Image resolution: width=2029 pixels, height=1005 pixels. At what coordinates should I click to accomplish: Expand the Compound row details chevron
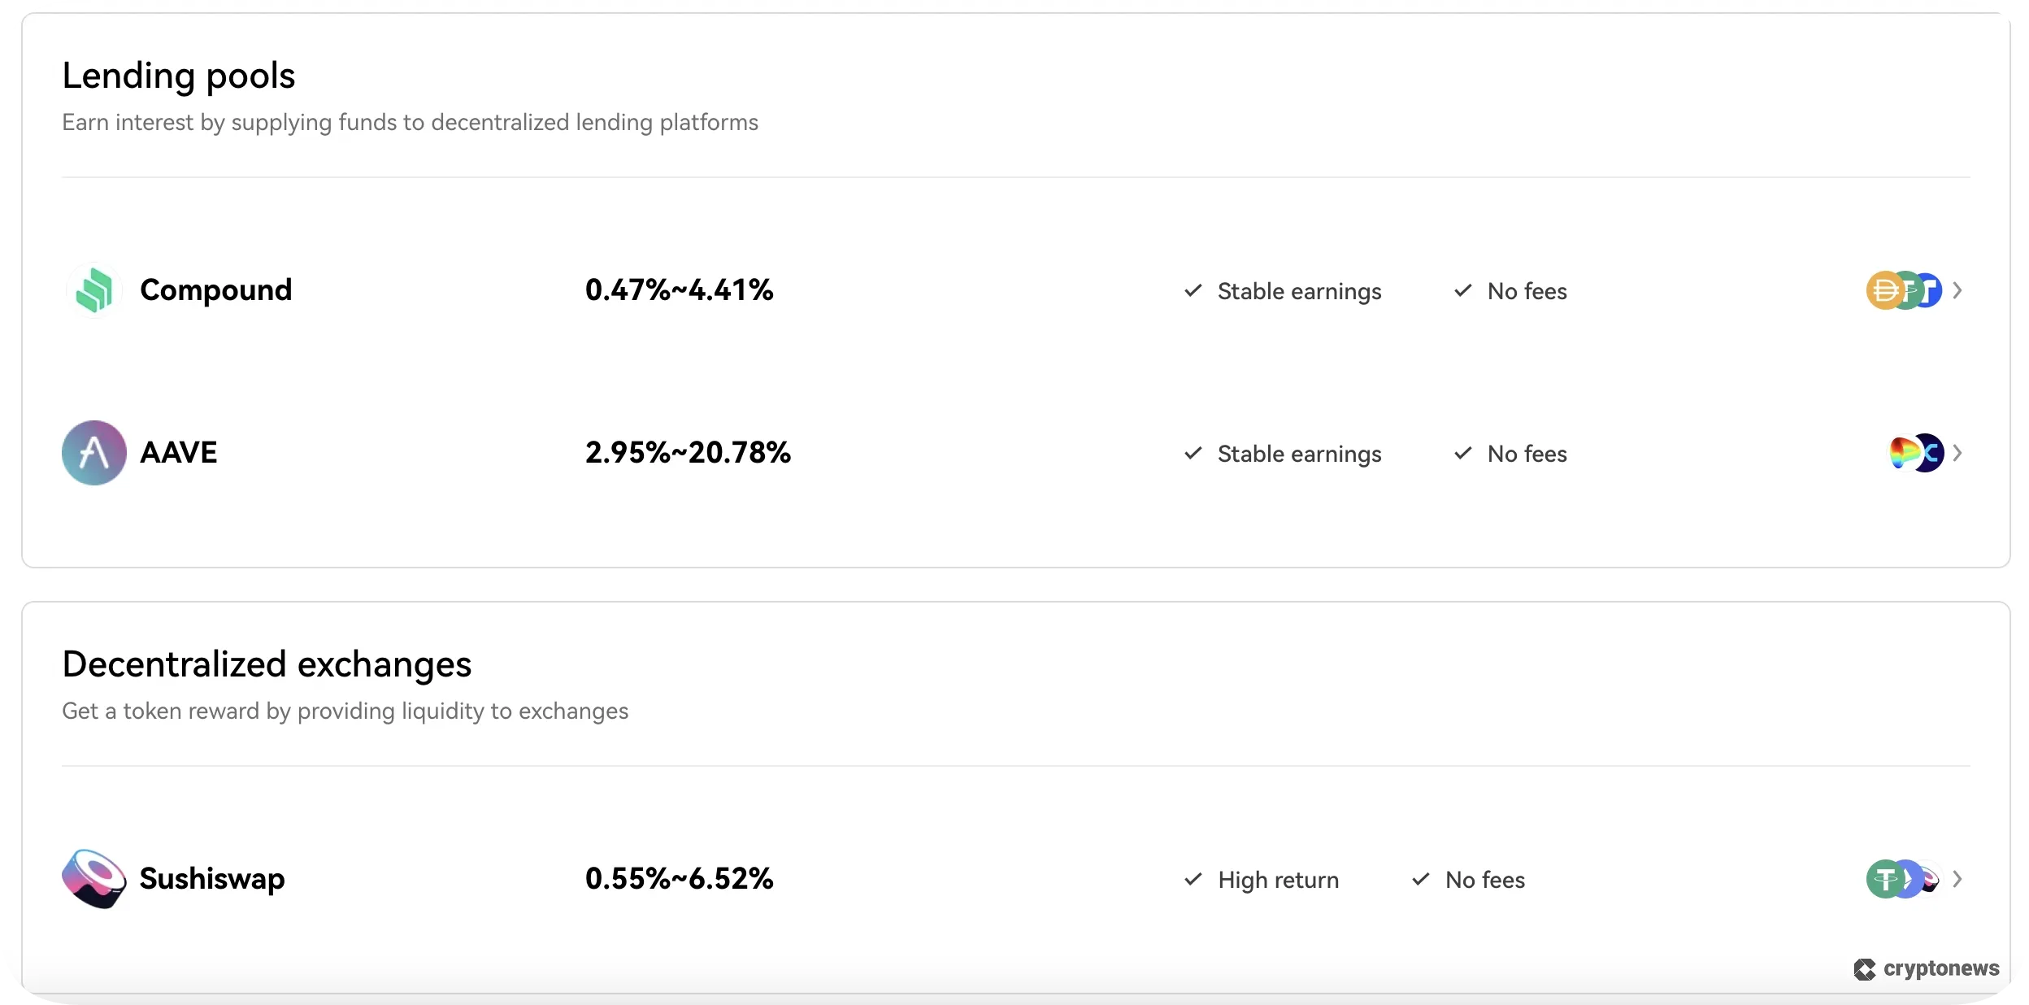click(1957, 290)
